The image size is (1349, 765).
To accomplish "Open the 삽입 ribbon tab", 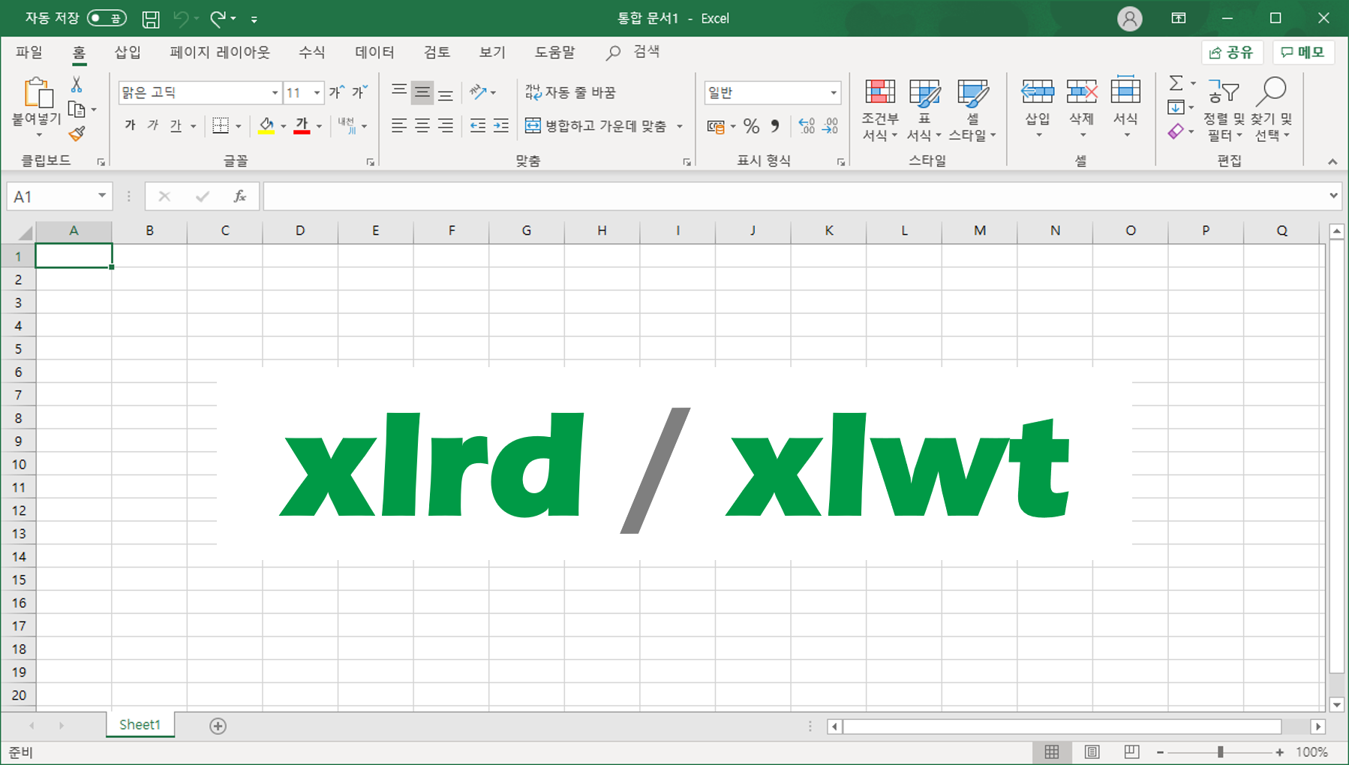I will tap(128, 52).
